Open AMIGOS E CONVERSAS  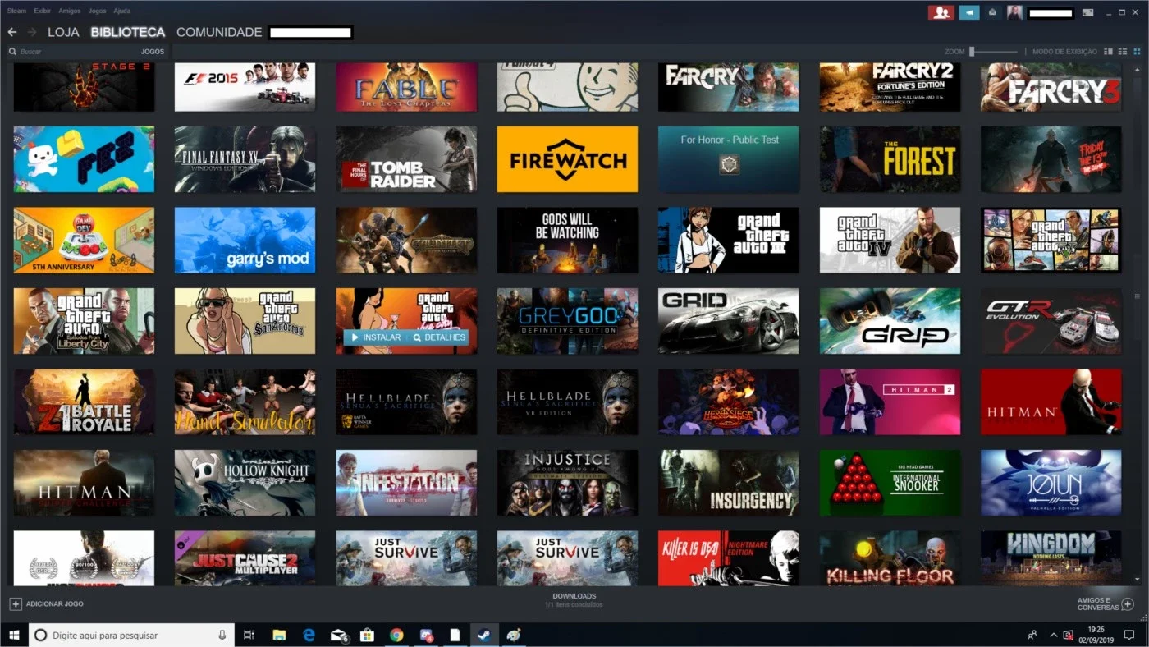click(x=1098, y=603)
